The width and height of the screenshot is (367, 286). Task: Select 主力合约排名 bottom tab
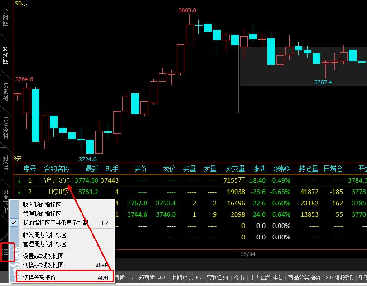coord(266,277)
